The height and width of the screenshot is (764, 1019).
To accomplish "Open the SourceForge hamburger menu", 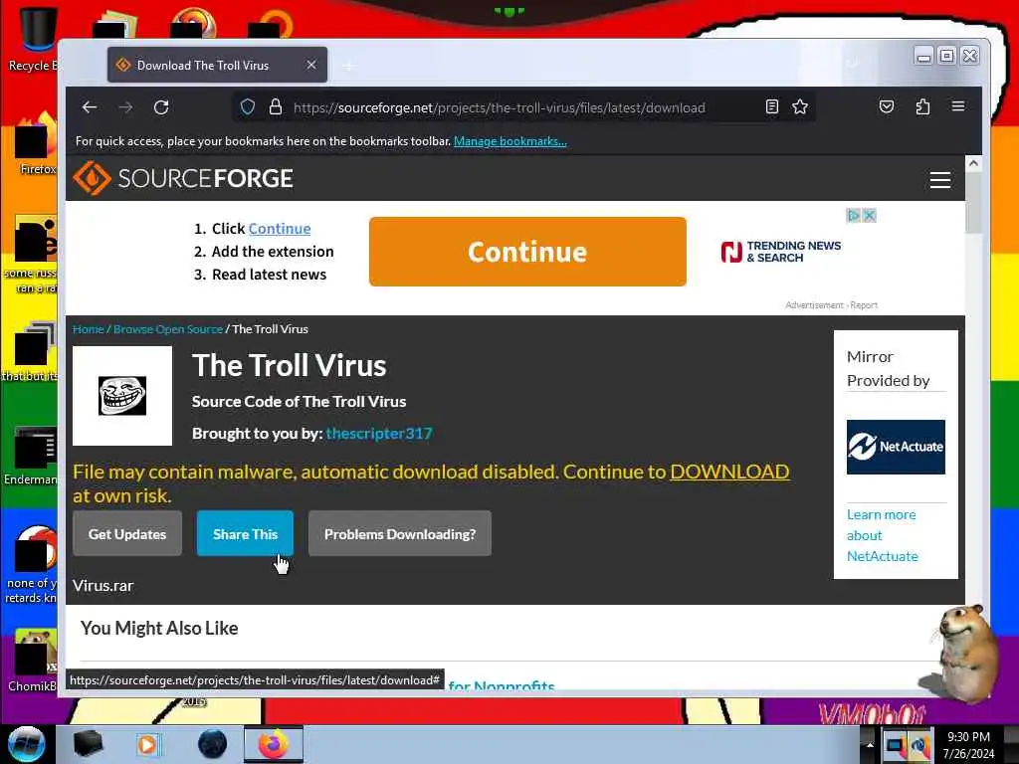I will [x=939, y=179].
